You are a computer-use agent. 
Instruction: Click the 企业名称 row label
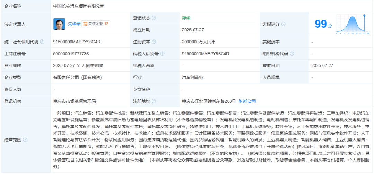click(x=13, y=7)
